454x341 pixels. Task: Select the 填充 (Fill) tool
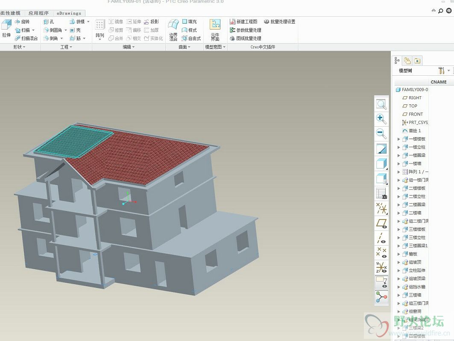189,22
